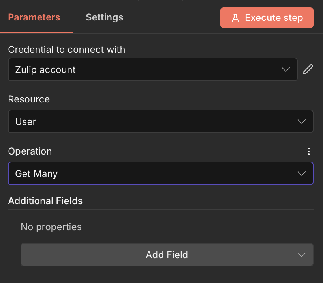Click the chevron arrow in Get Many field
Screen dimensions: 323x283
[302, 173]
